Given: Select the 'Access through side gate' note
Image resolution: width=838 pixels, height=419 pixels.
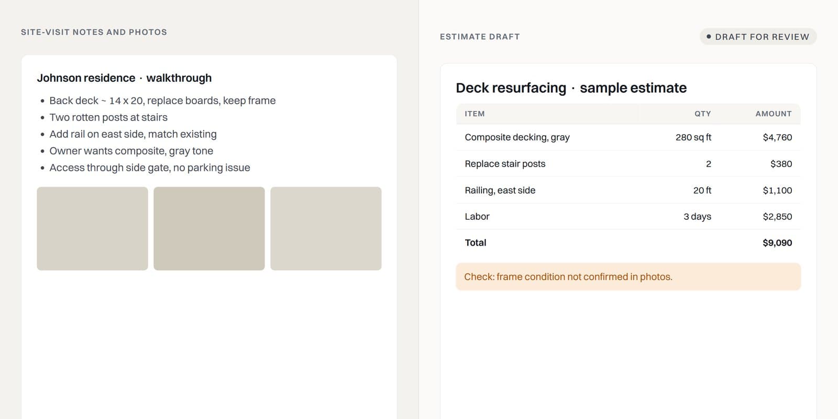Looking at the screenshot, I should (x=150, y=168).
